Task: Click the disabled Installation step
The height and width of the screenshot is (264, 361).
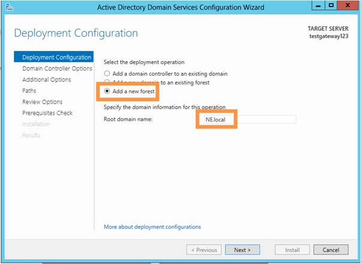Action: 36,124
